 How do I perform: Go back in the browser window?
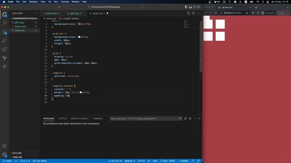point(206,13)
